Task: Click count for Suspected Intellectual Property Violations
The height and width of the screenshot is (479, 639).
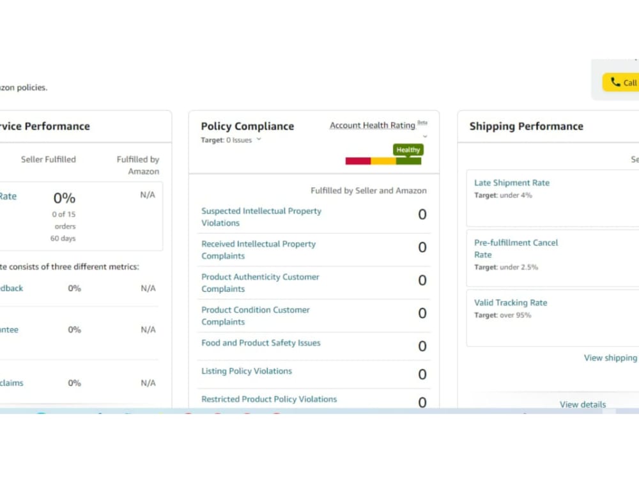Action: pyautogui.click(x=422, y=214)
